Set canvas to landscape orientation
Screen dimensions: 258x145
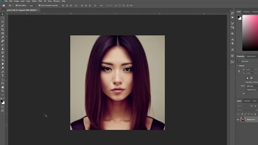tap(251, 78)
